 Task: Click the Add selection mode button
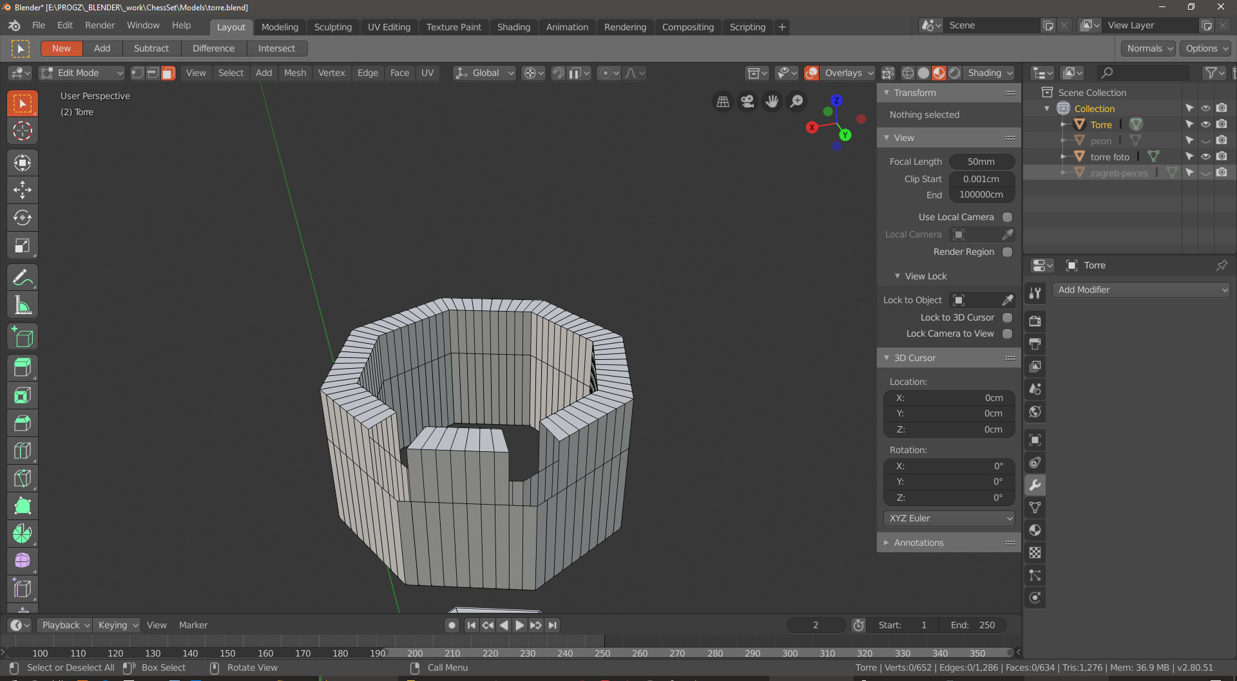click(x=102, y=48)
